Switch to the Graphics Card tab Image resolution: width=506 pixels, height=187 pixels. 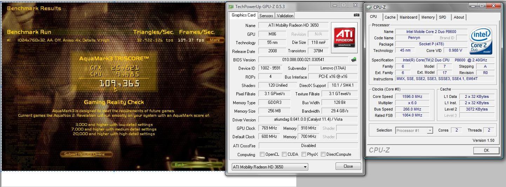[x=244, y=15]
